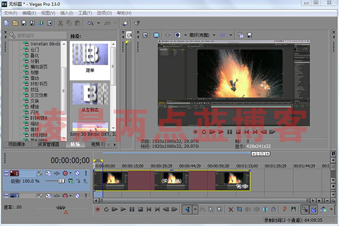Open a file with the folder icon
The image size is (339, 226).
coord(15,23)
